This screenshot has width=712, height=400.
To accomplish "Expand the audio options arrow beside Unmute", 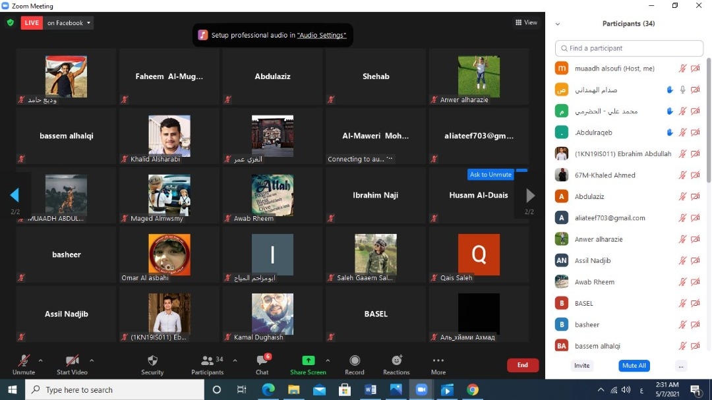I will [41, 360].
